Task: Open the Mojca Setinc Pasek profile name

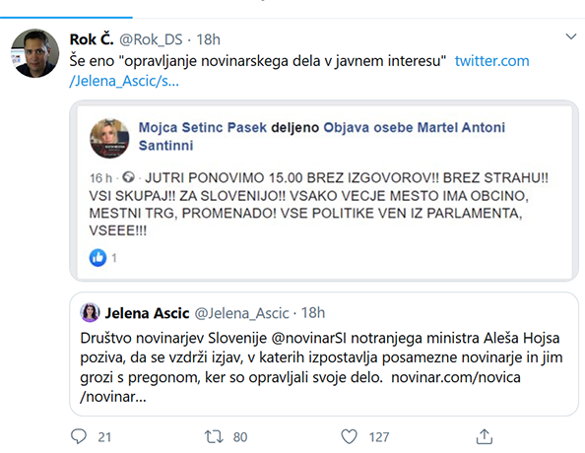Action: pyautogui.click(x=203, y=127)
